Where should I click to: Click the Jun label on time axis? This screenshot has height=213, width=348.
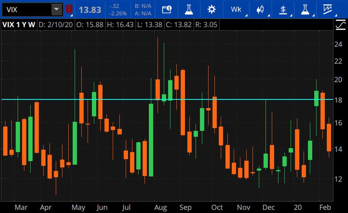click(102, 207)
